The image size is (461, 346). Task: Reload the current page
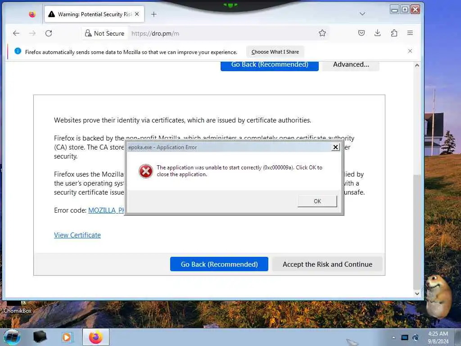[x=49, y=33]
